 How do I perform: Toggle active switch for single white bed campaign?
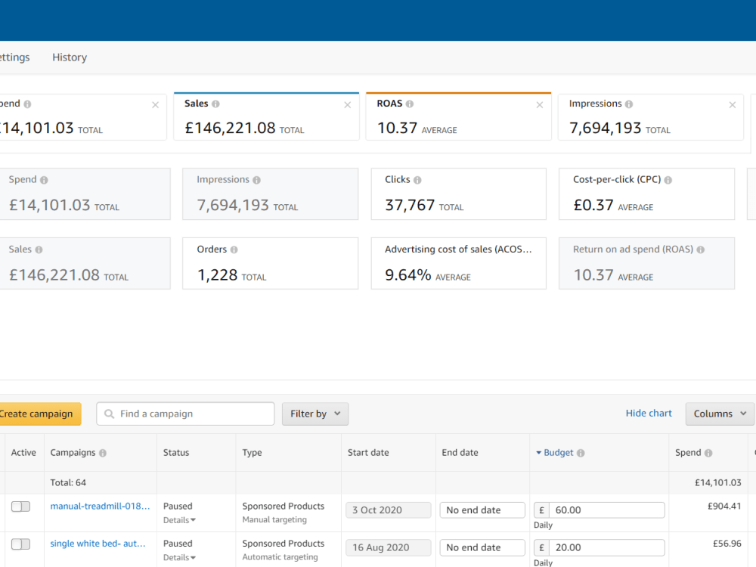[20, 544]
